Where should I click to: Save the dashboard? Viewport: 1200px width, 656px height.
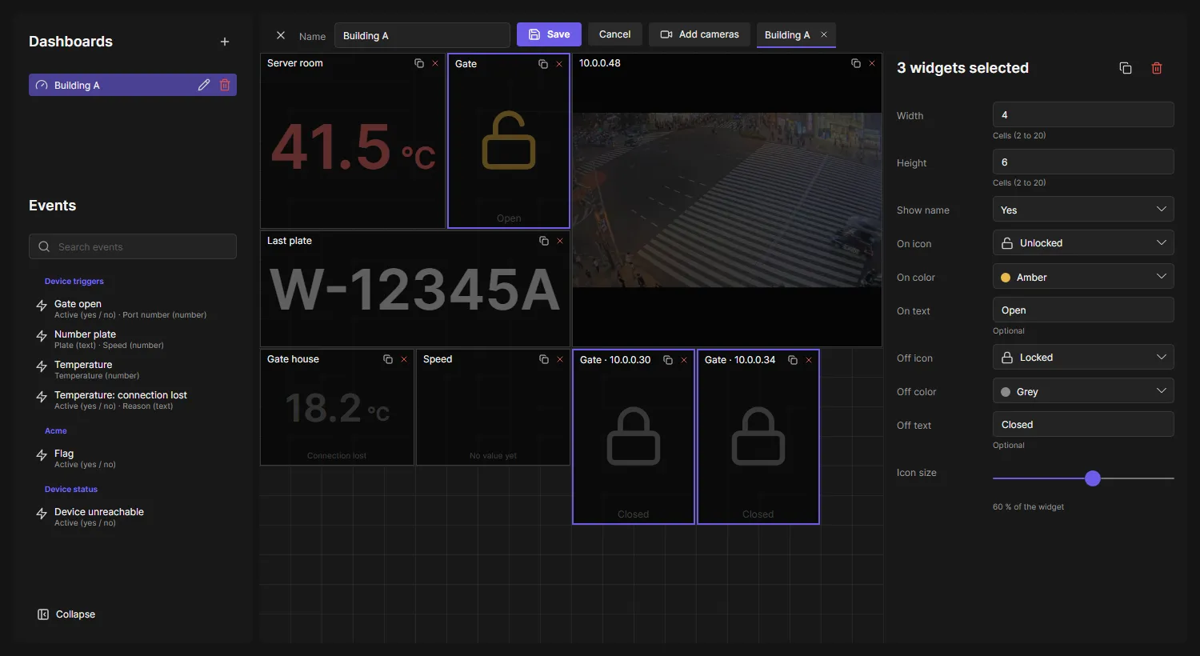pos(549,34)
